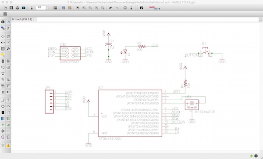Select the Invoke tool
The width and height of the screenshot is (263, 159).
tap(8, 92)
